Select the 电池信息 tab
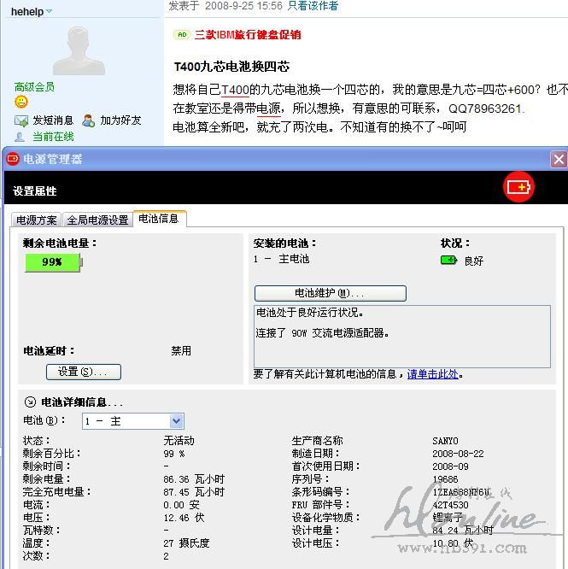This screenshot has width=568, height=569. (159, 219)
